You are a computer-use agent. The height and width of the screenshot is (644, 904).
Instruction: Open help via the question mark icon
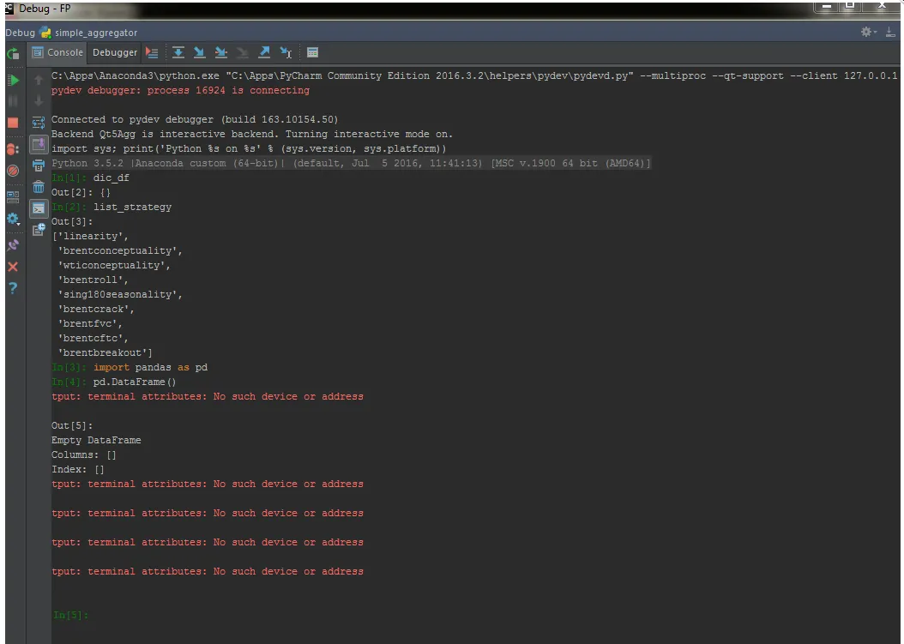point(13,287)
